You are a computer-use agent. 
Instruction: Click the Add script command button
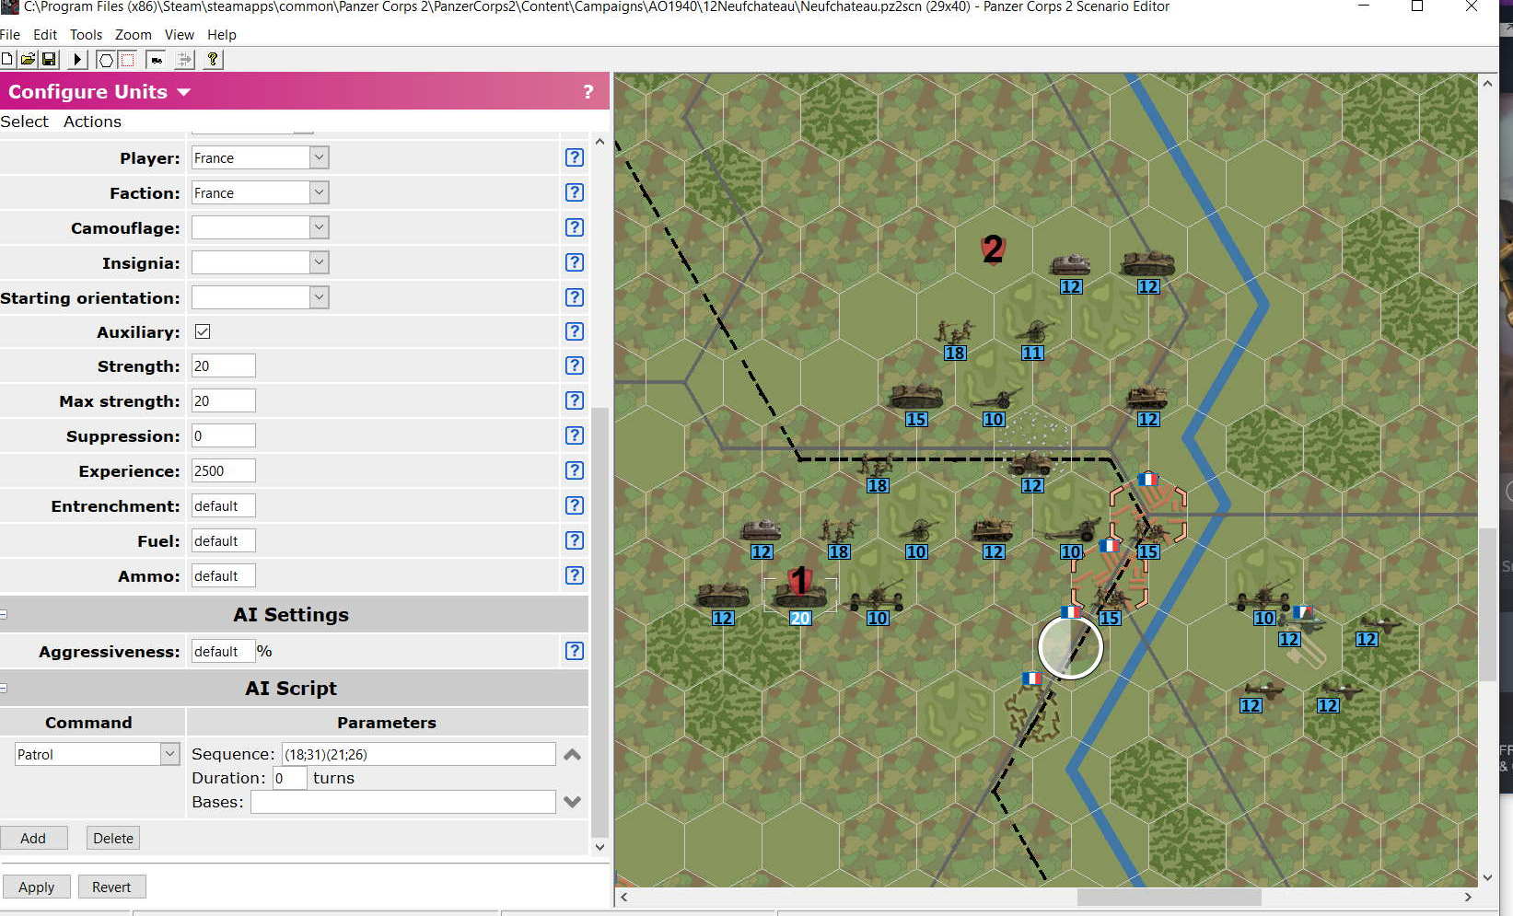click(x=33, y=838)
